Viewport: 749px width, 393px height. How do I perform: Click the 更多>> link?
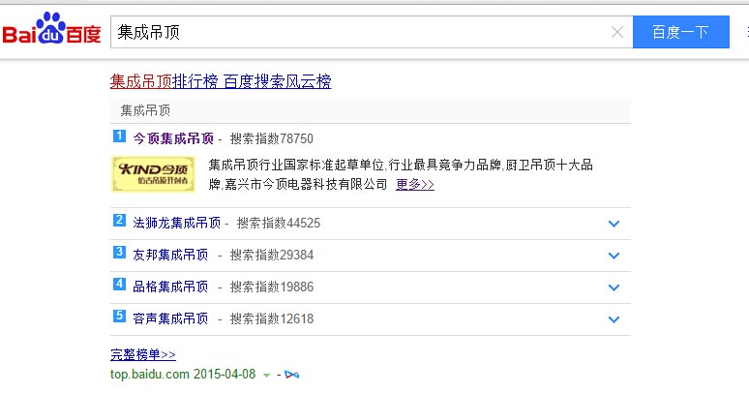[x=414, y=184]
